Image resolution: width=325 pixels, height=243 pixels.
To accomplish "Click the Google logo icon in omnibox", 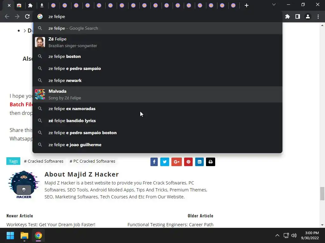I will [x=40, y=16].
